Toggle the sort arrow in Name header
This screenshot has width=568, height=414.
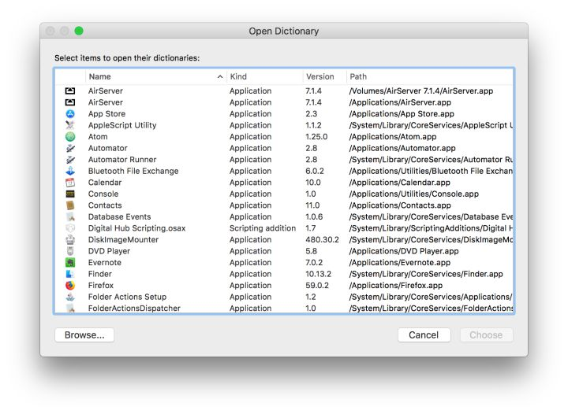(220, 76)
